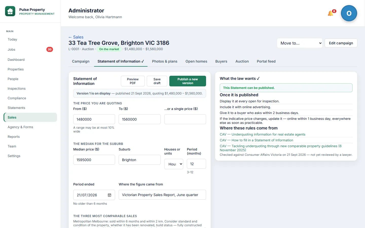
Task: Select the Statement of Information tab
Action: pyautogui.click(x=121, y=61)
